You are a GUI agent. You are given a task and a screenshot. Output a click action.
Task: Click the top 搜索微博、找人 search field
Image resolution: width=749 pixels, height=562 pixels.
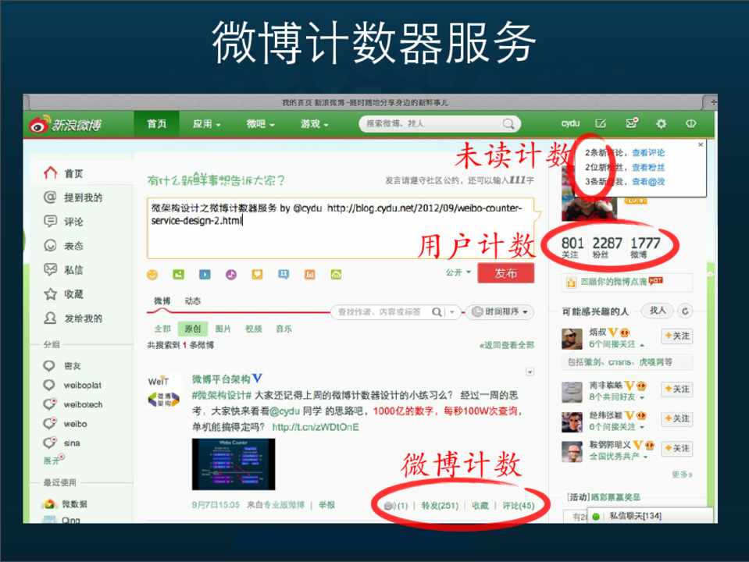click(431, 124)
